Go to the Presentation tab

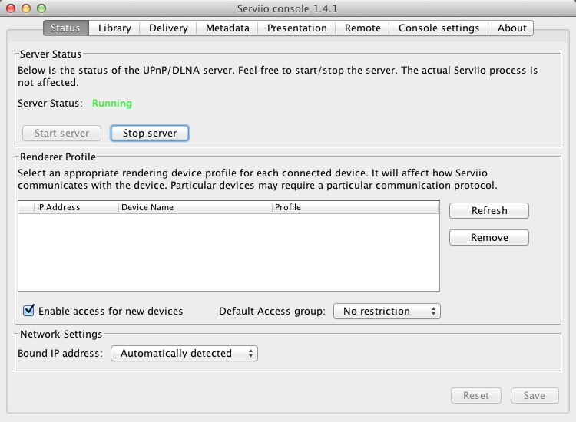(x=296, y=28)
